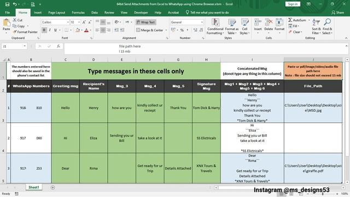Select the cell containing Henry
This screenshot has width=350, height=197.
tap(94, 108)
